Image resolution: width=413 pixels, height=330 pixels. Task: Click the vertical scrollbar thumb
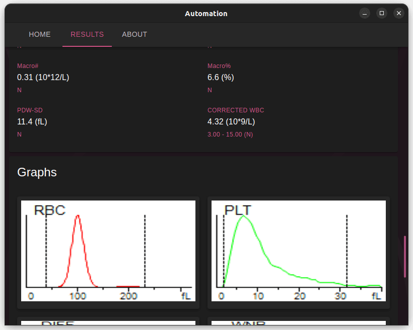point(404,256)
